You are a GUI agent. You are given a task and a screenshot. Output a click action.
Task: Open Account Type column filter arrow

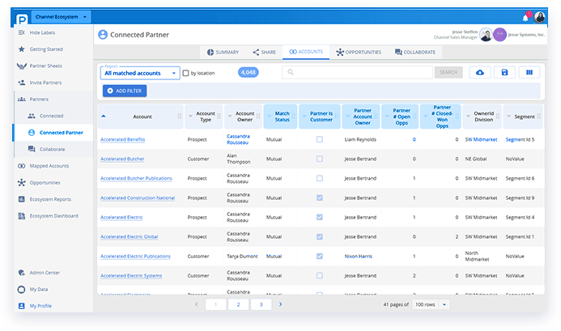click(190, 117)
